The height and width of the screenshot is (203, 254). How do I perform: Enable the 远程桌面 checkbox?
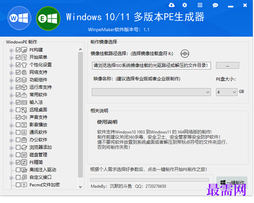click(18, 110)
